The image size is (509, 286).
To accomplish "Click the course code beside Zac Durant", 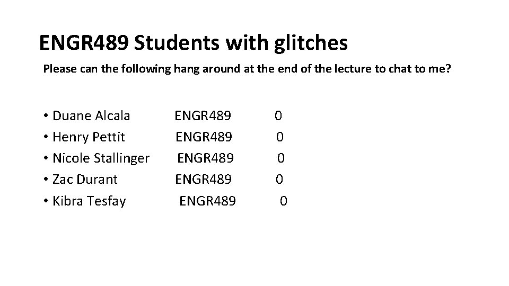I will tap(204, 180).
